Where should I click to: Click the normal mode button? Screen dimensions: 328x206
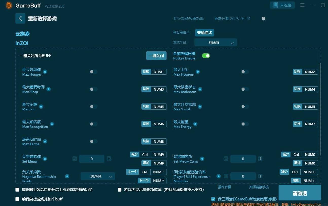pos(205,33)
